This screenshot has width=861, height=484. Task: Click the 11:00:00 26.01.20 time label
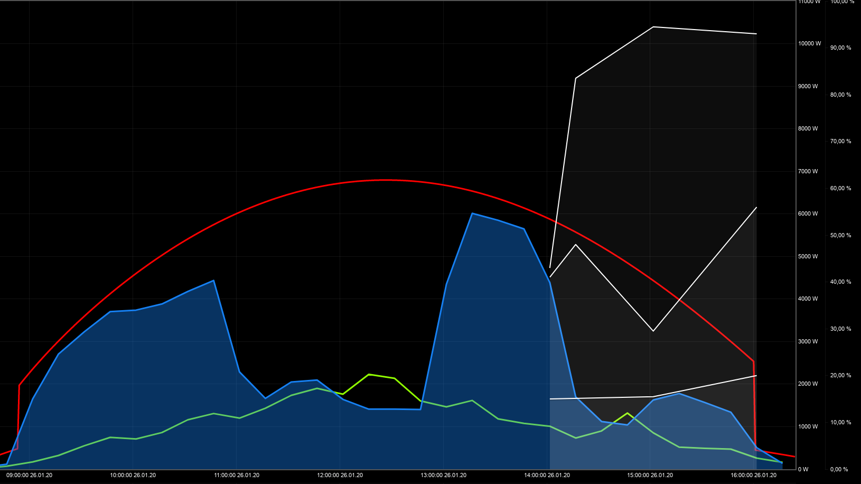point(236,476)
